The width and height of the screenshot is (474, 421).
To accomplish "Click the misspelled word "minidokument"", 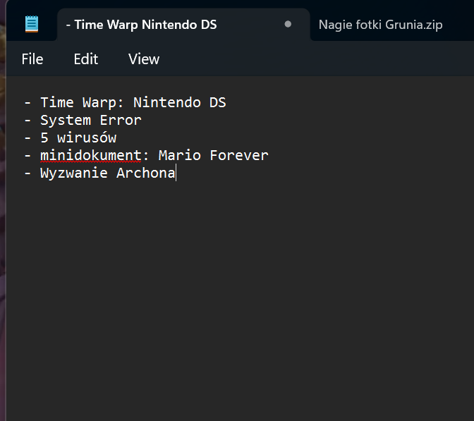I will click(x=91, y=156).
